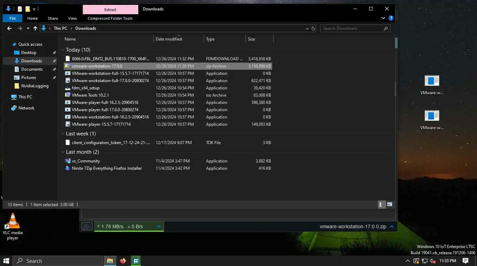477x266 pixels.
Task: Switch to the Home ribbon tab
Action: pos(32,18)
